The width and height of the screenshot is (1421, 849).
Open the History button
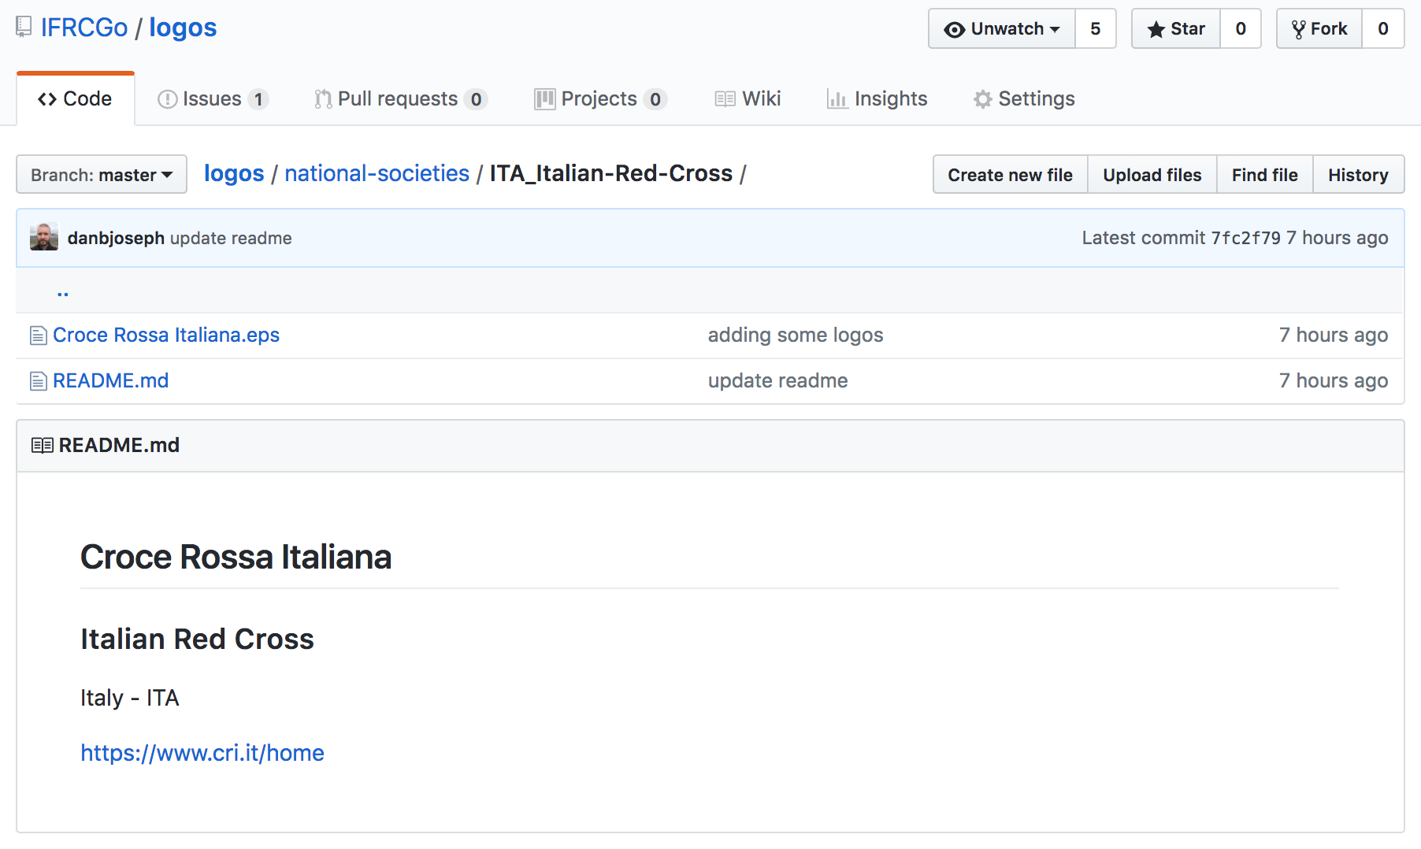pyautogui.click(x=1359, y=175)
